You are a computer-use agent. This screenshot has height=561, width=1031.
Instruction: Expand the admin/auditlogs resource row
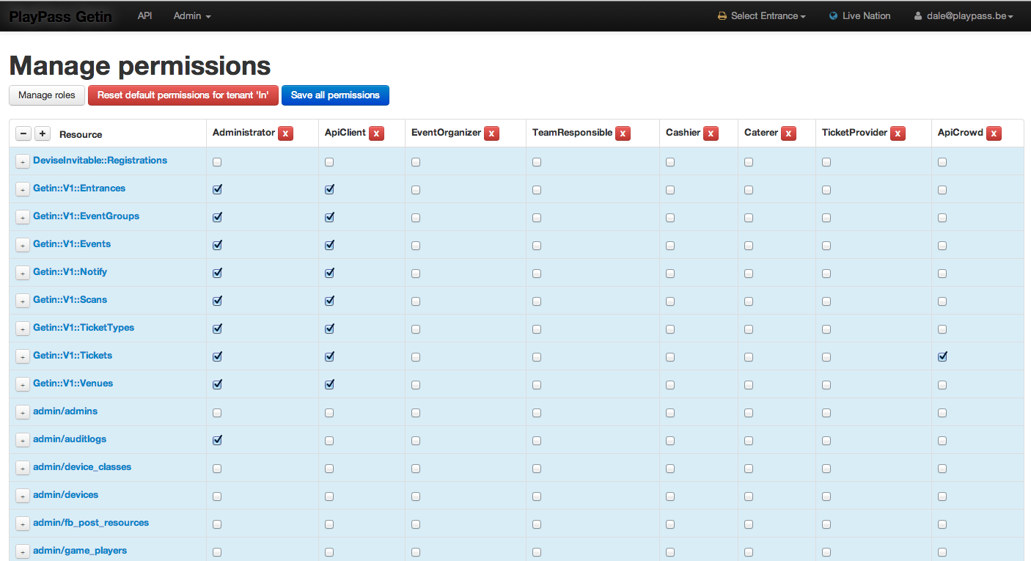pyautogui.click(x=23, y=440)
